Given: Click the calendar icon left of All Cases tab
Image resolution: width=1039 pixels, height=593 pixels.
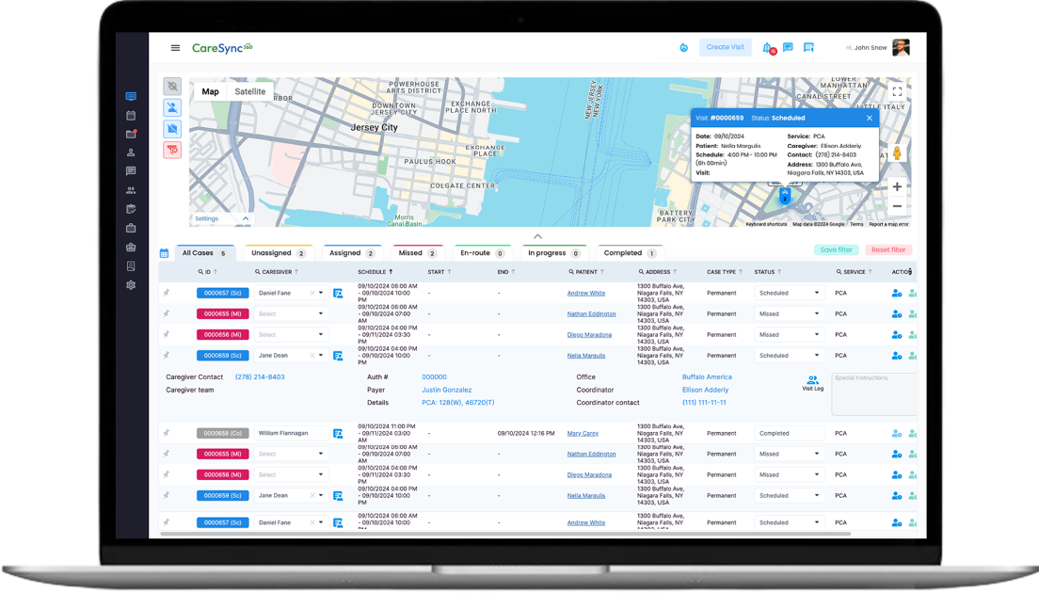Looking at the screenshot, I should point(164,253).
